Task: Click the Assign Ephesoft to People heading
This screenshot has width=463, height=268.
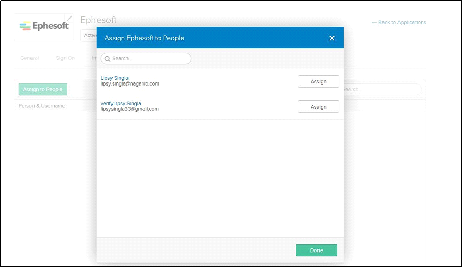Action: (145, 38)
